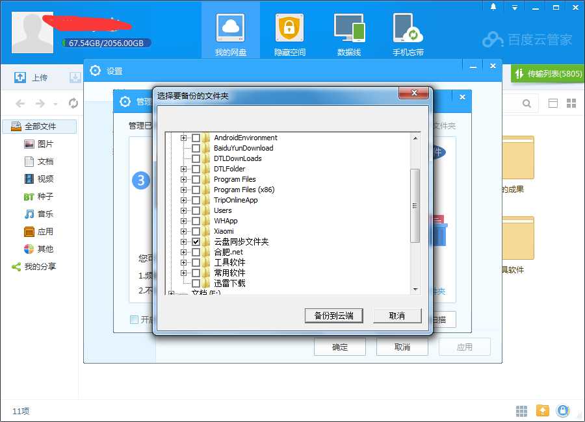The width and height of the screenshot is (585, 422).
Task: Click the settings gear icon in 设置 title
Action: 95,71
